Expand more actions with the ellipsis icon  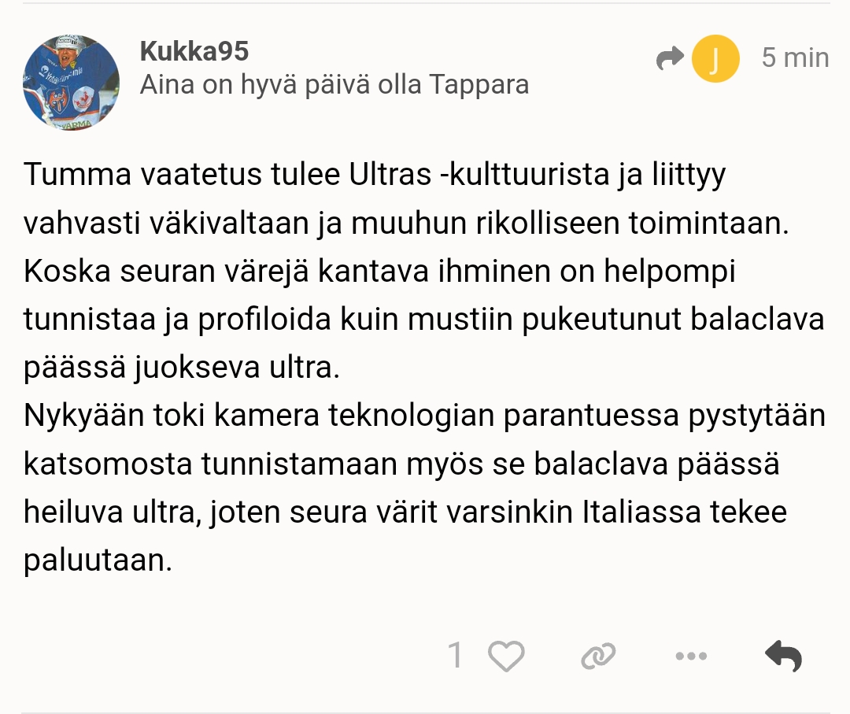(691, 655)
